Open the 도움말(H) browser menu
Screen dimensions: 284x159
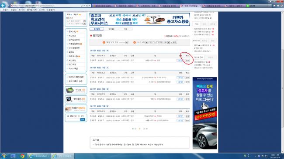[x=51, y=10]
